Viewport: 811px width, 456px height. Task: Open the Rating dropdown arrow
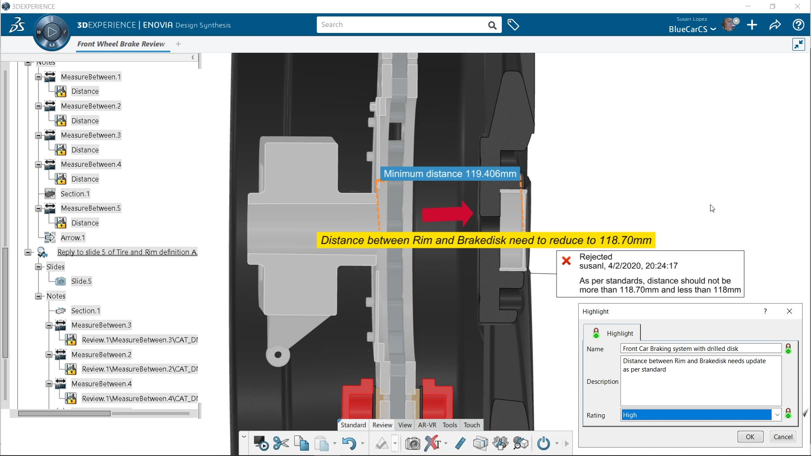[777, 415]
